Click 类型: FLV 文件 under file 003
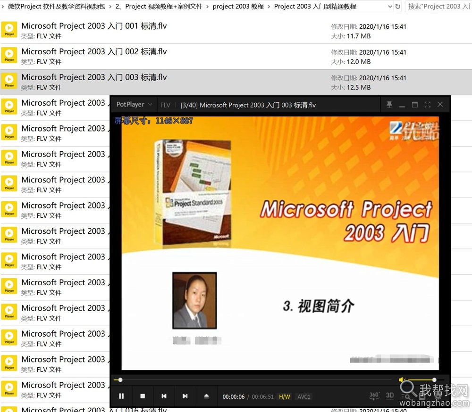472x412 pixels. point(41,88)
